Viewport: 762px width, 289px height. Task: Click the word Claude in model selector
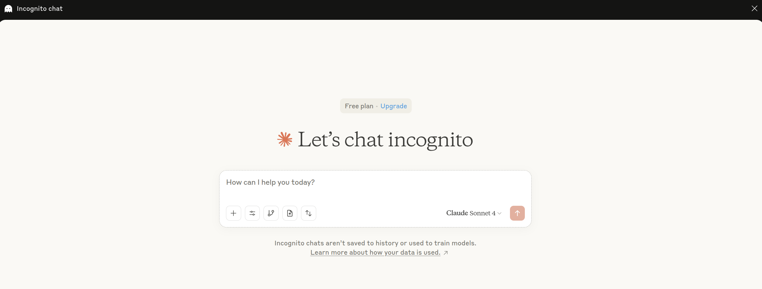(x=457, y=213)
